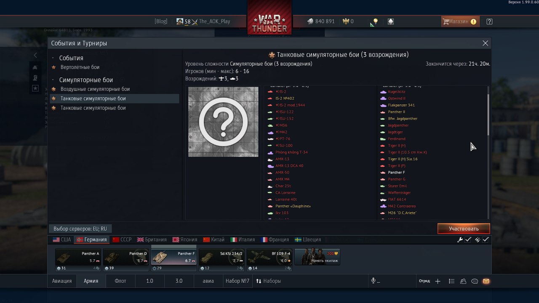539x303 pixels.
Task: Open the contacts friends icon
Action: tap(463, 281)
